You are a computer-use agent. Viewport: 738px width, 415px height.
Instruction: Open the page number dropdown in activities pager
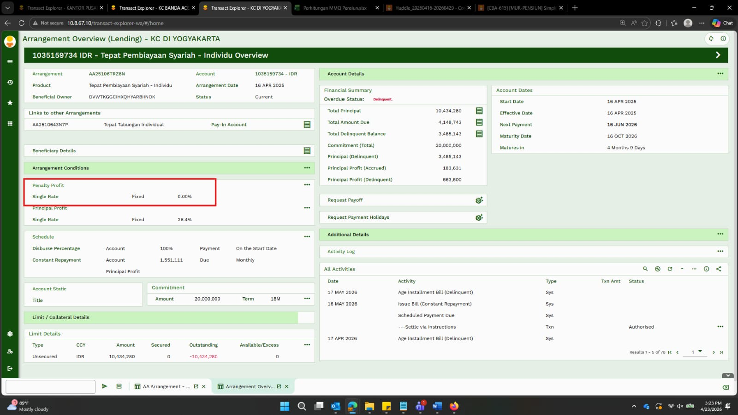click(x=700, y=351)
